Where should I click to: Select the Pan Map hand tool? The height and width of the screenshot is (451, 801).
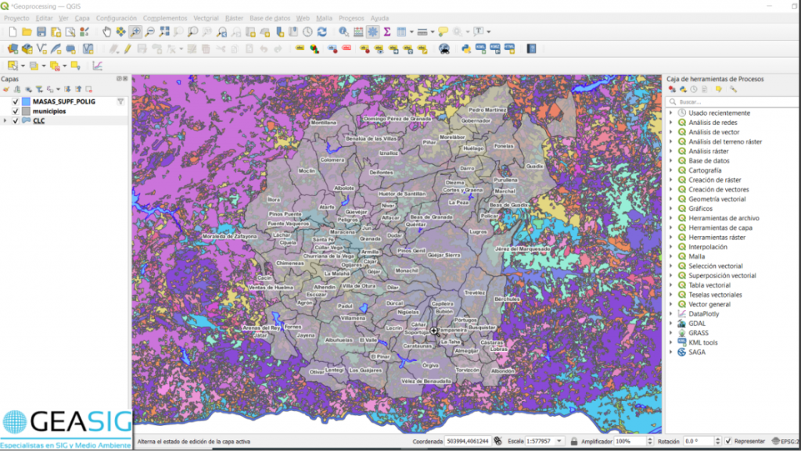point(107,32)
